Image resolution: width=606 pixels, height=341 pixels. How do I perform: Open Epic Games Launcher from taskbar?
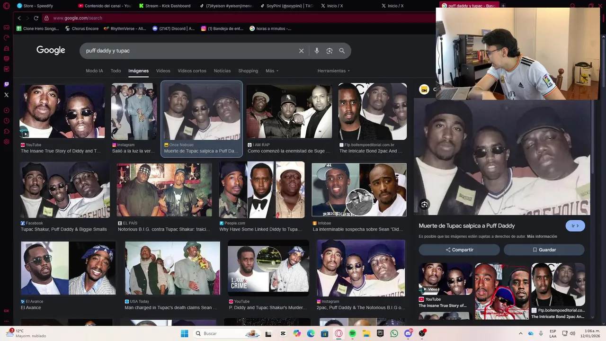tap(380, 333)
